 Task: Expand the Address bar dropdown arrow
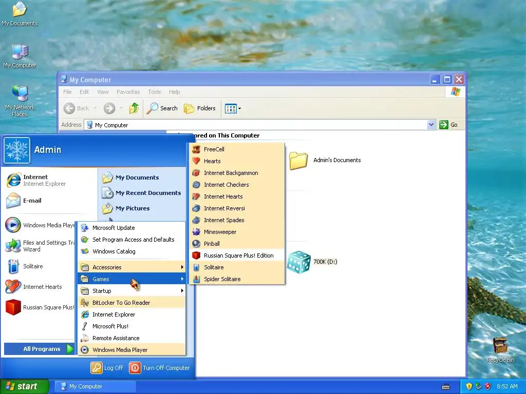click(x=431, y=125)
